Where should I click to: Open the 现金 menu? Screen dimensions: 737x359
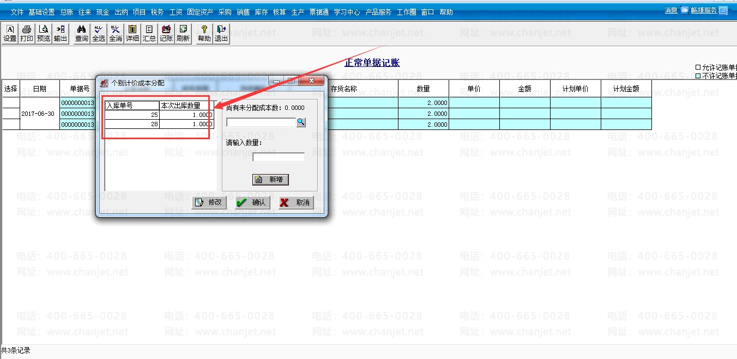102,12
